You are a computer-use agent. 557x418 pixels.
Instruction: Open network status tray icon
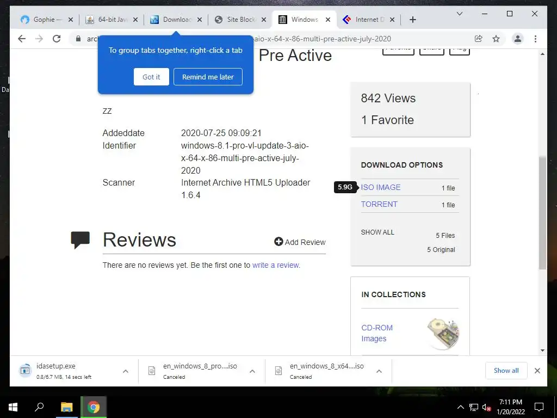pyautogui.click(x=474, y=407)
